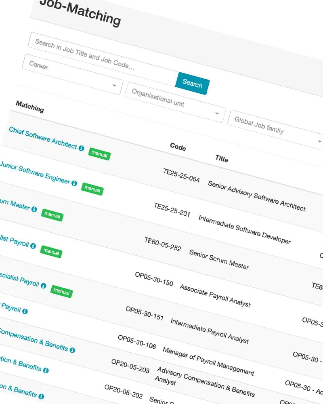323x404 pixels.
Task: Click info icon beside Chief Software Architect
Action: pyautogui.click(x=81, y=148)
